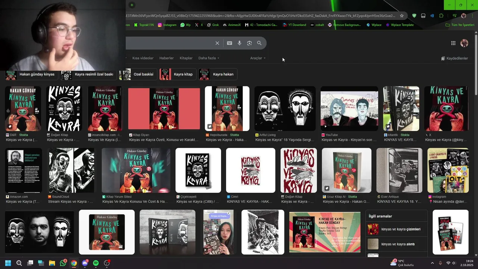The width and height of the screenshot is (478, 269).
Task: Show hidden system tray icons chevron
Action: click(x=432, y=263)
